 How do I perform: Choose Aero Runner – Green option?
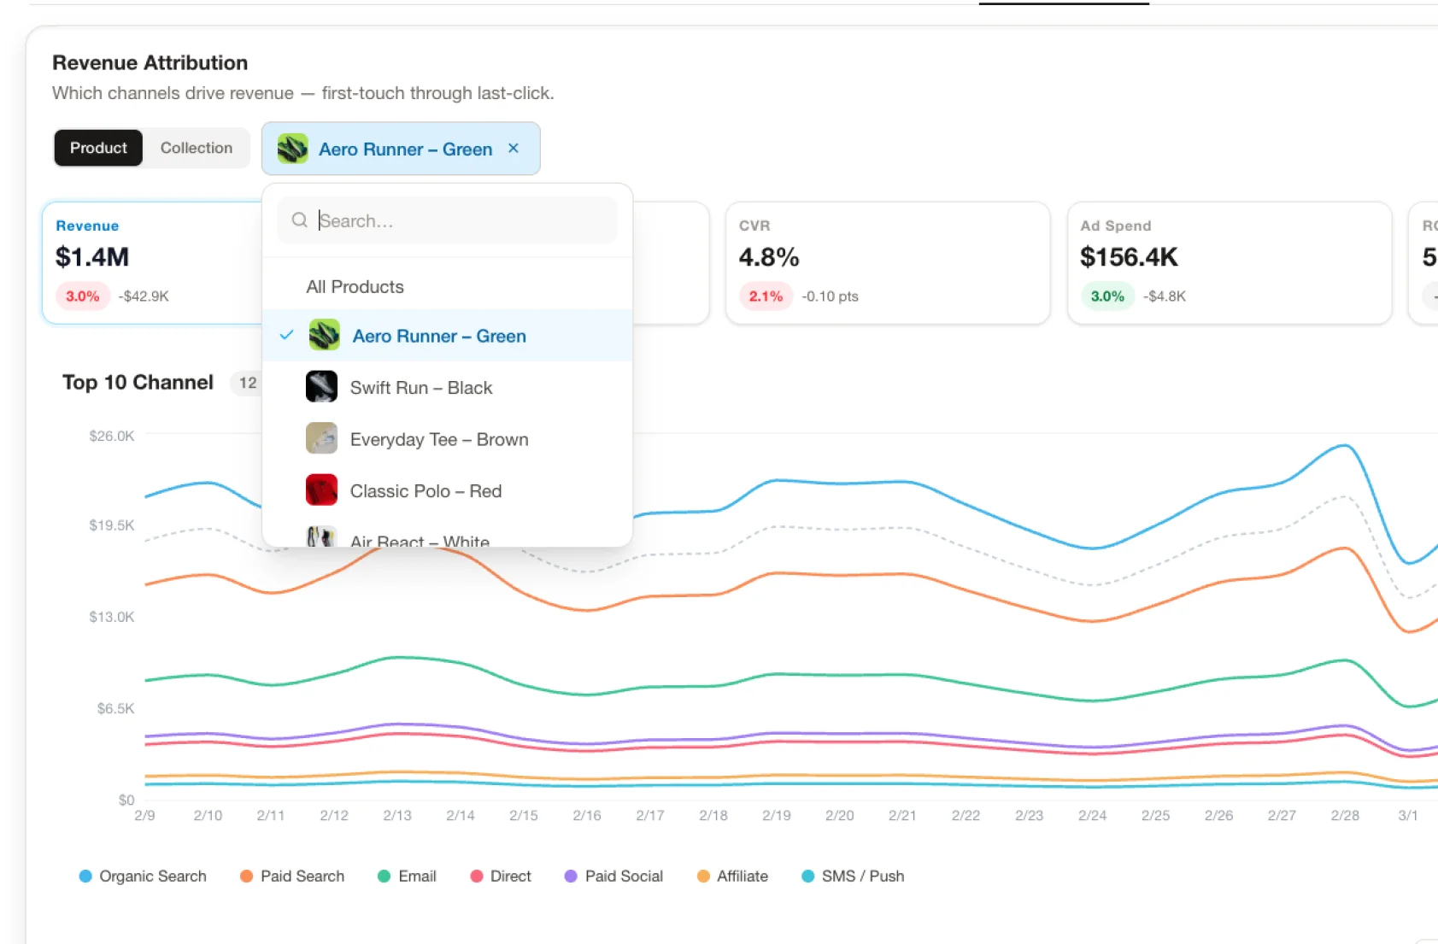(447, 336)
